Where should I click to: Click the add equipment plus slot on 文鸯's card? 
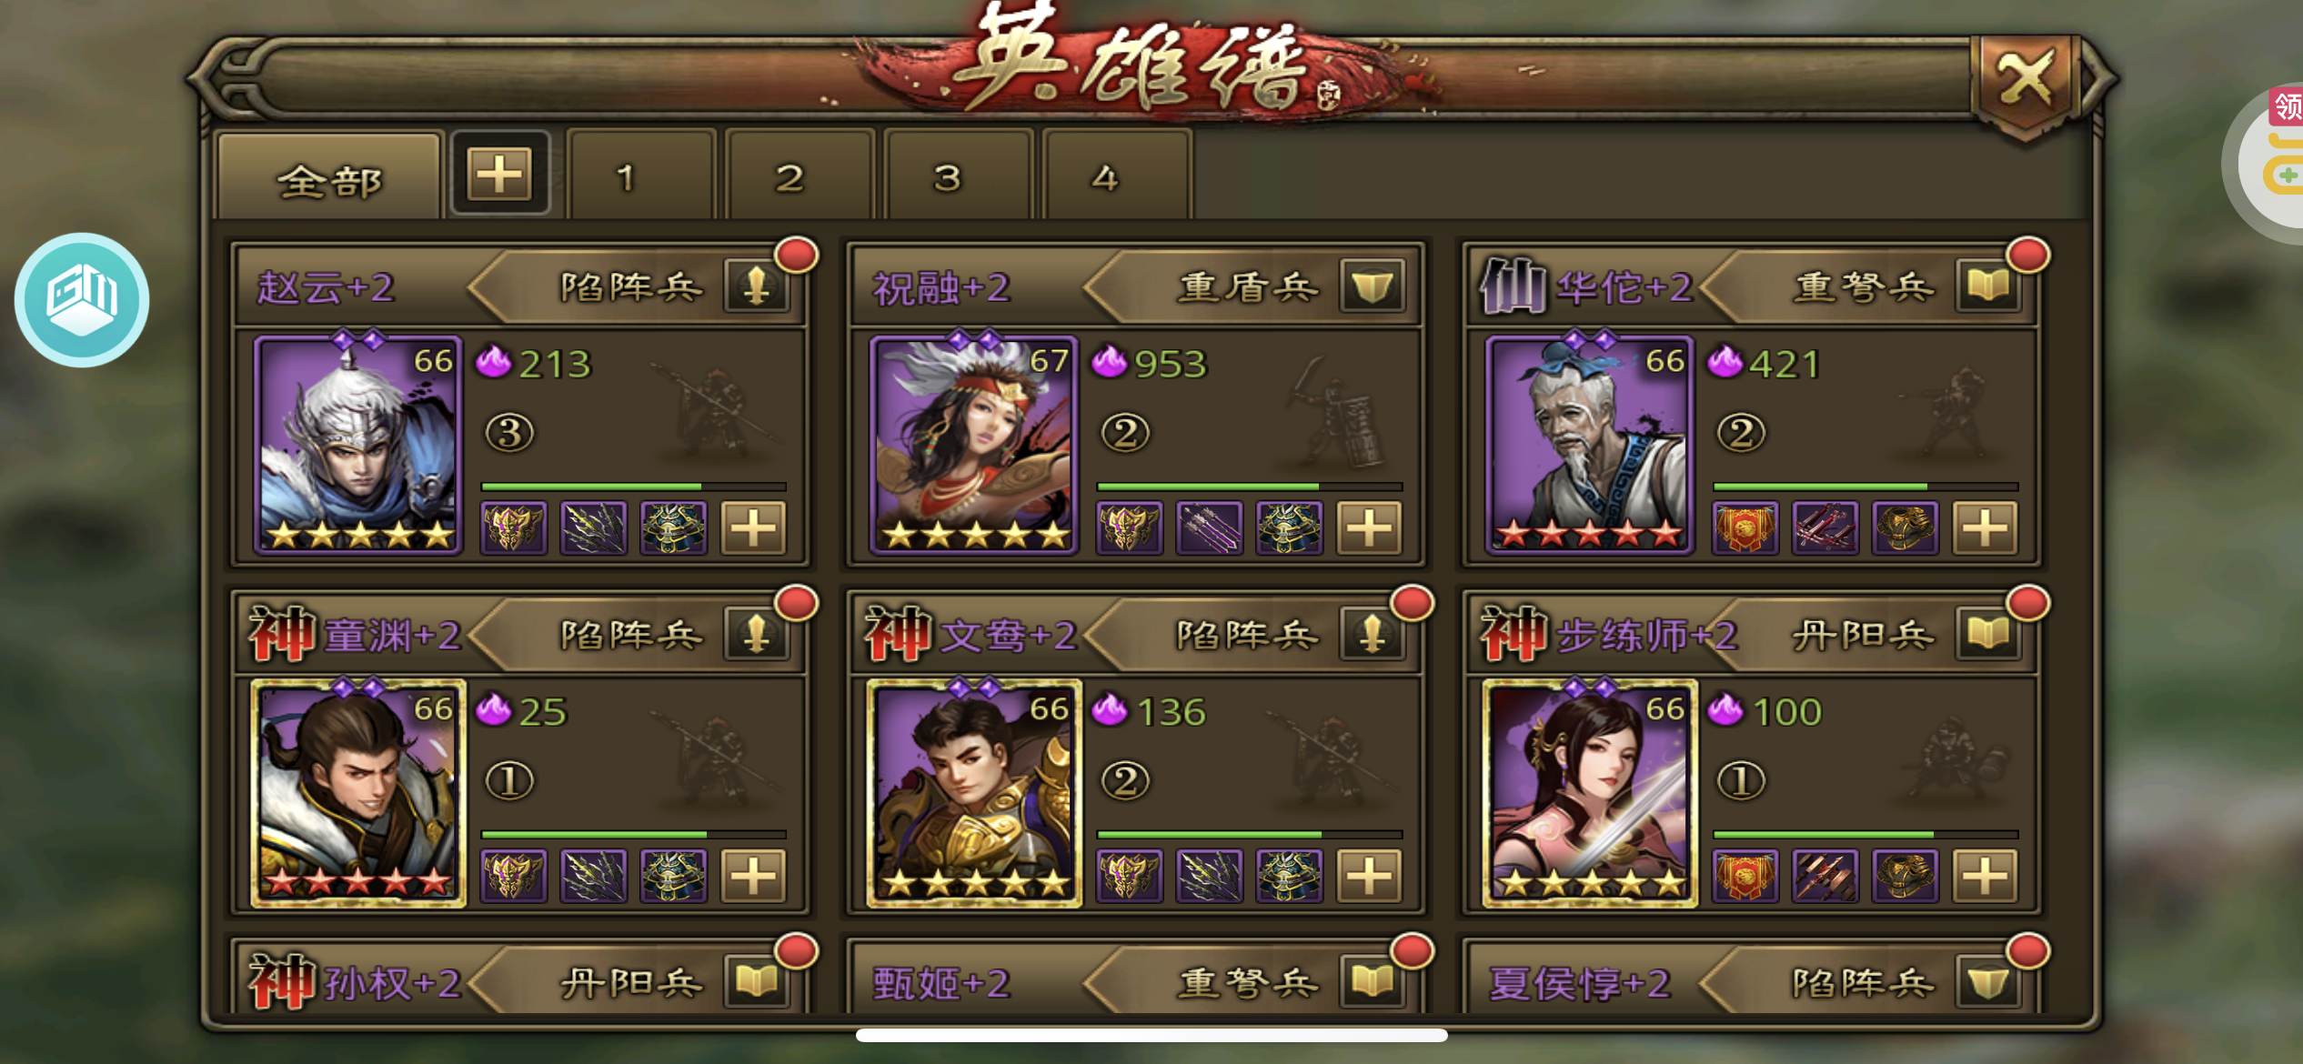point(1369,876)
